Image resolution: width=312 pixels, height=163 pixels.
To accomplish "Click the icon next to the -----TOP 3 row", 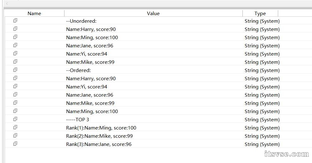I will 15,119.
